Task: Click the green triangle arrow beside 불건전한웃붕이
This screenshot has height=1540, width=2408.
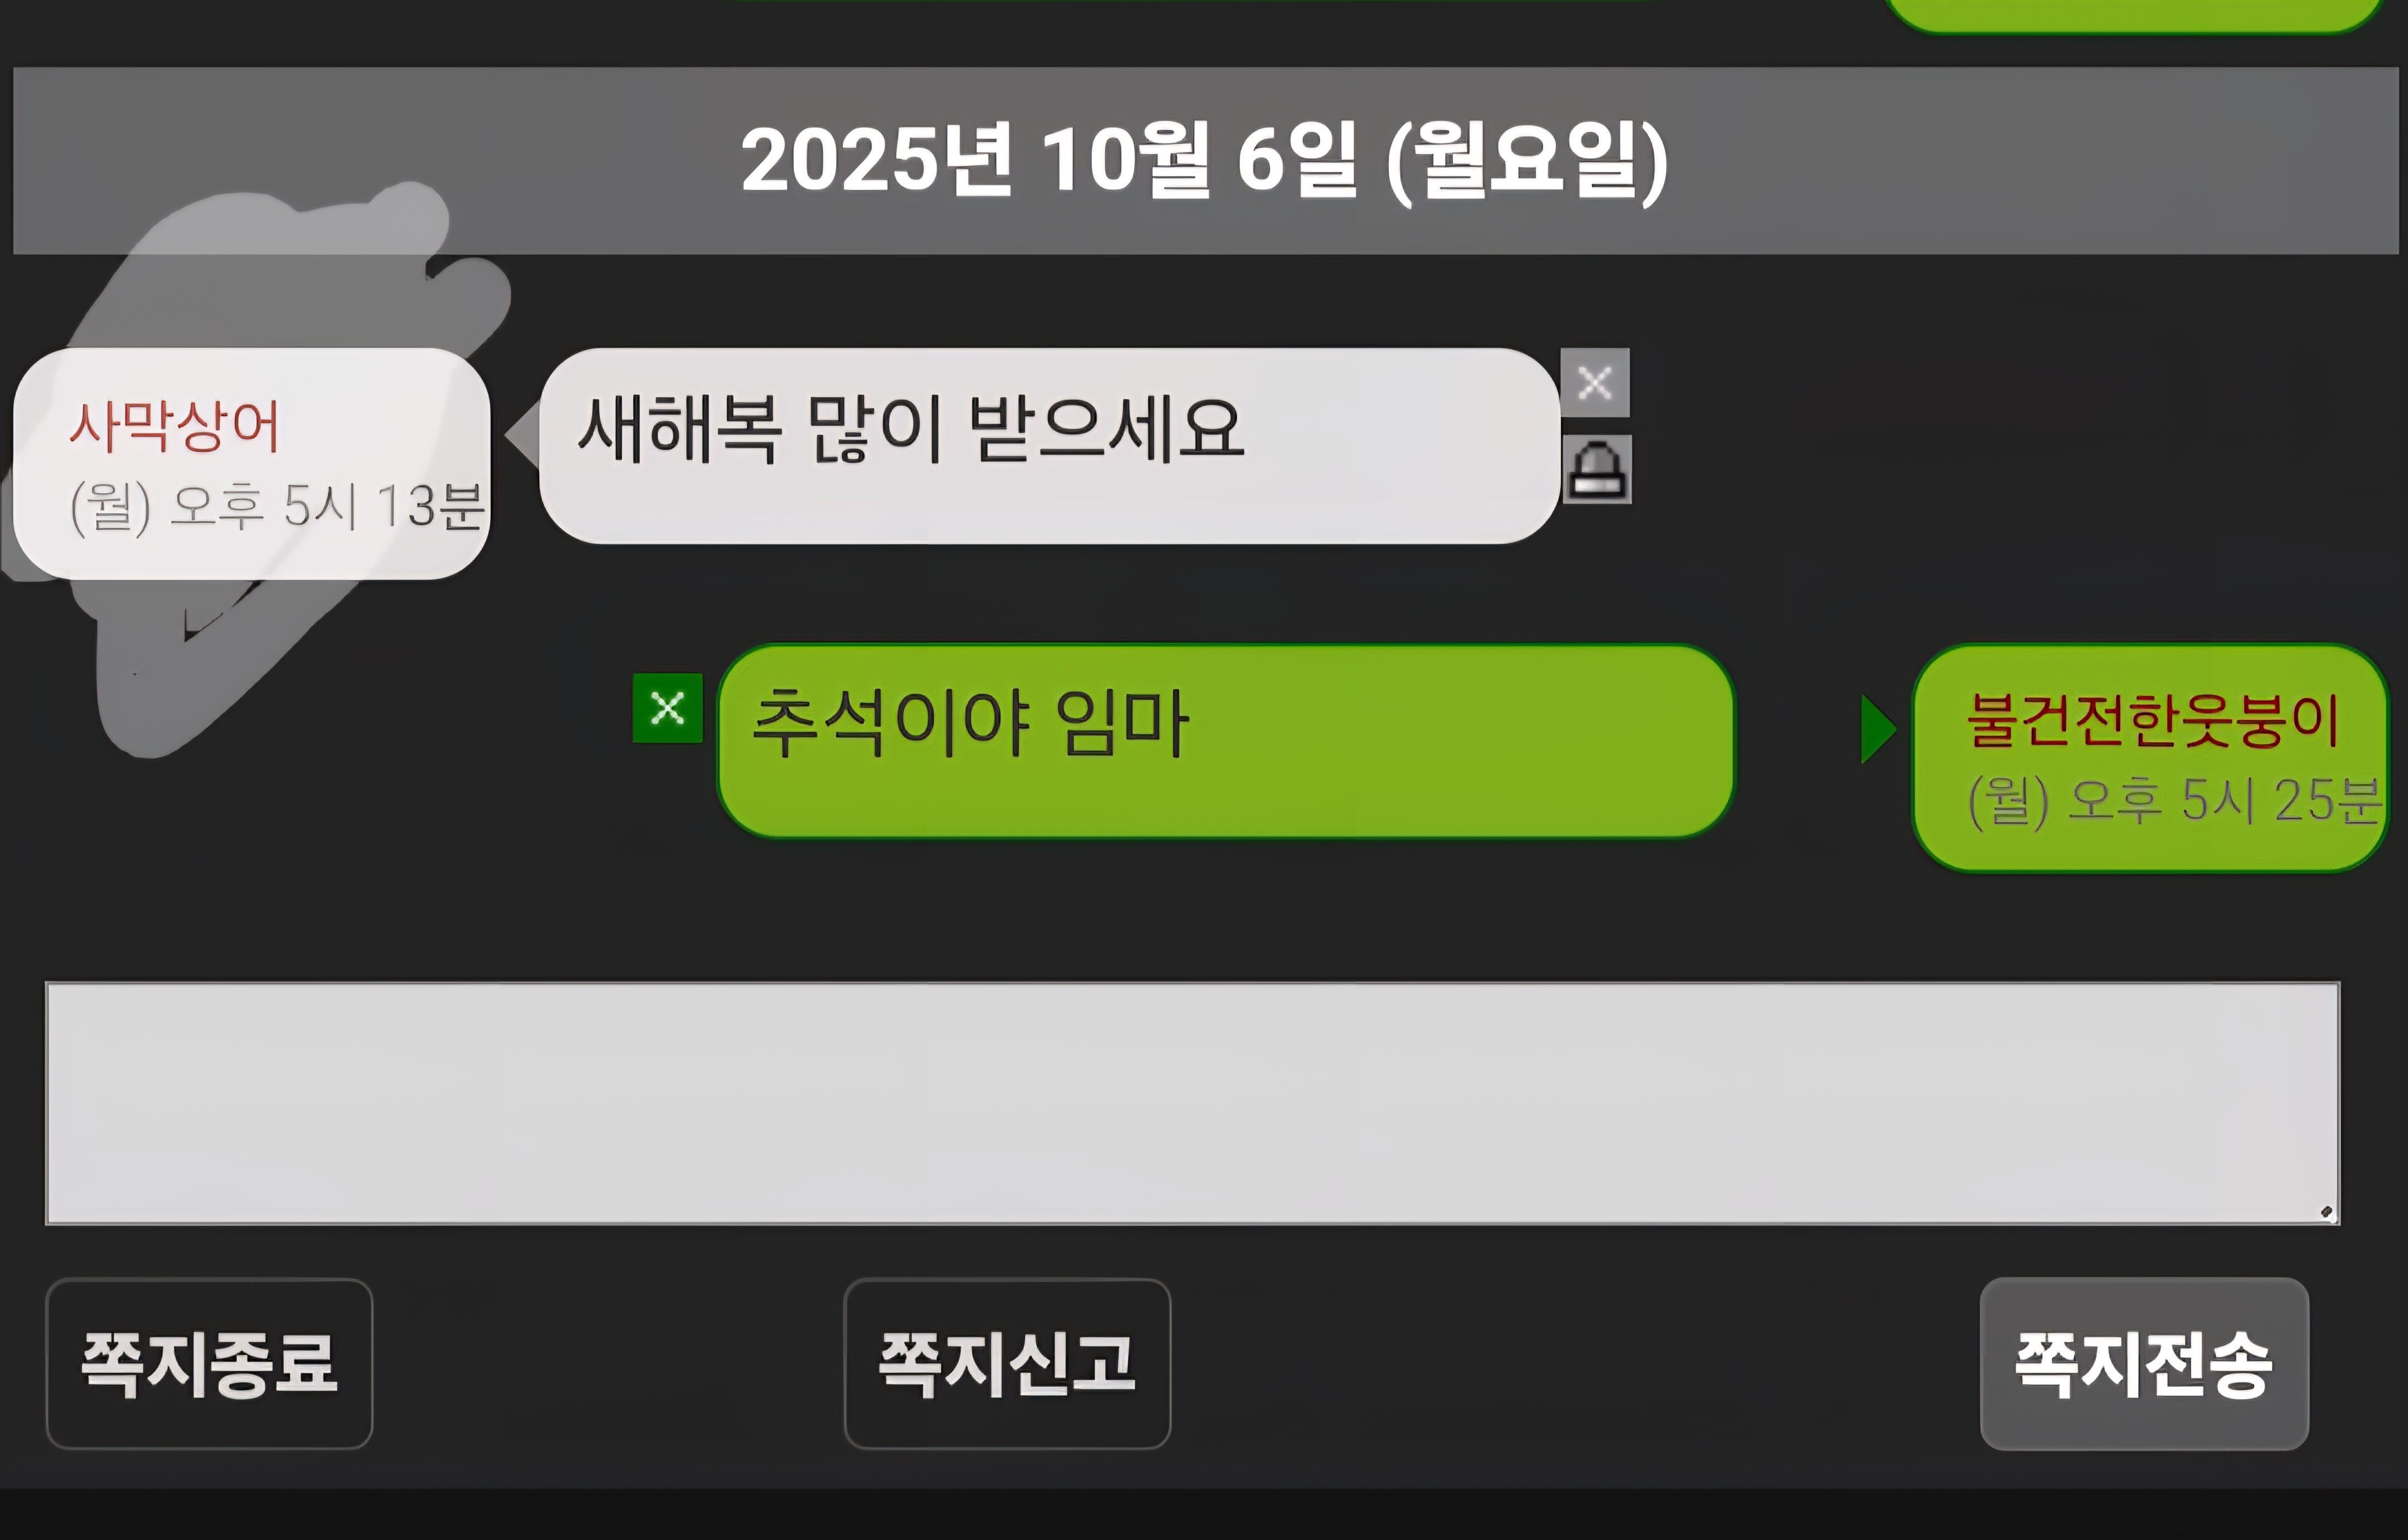Action: [1878, 729]
